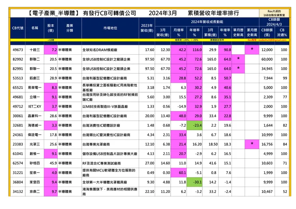The image size is (296, 209).
Task: Click the -14.9 monthly growth cell
Action: (x=178, y=106)
